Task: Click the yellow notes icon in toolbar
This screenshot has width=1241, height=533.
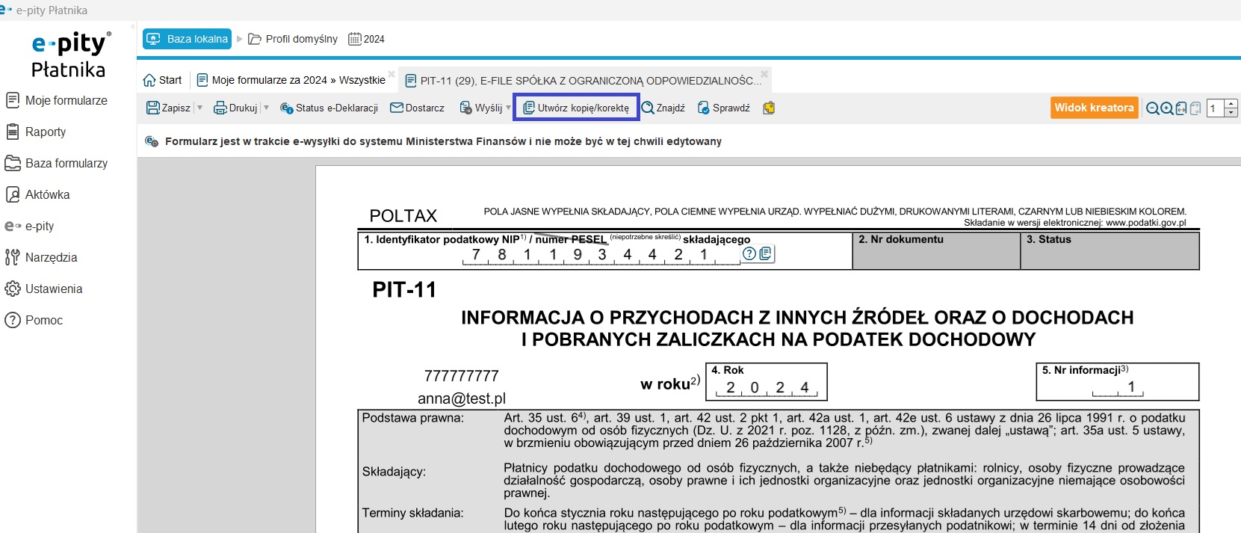Action: (x=769, y=108)
